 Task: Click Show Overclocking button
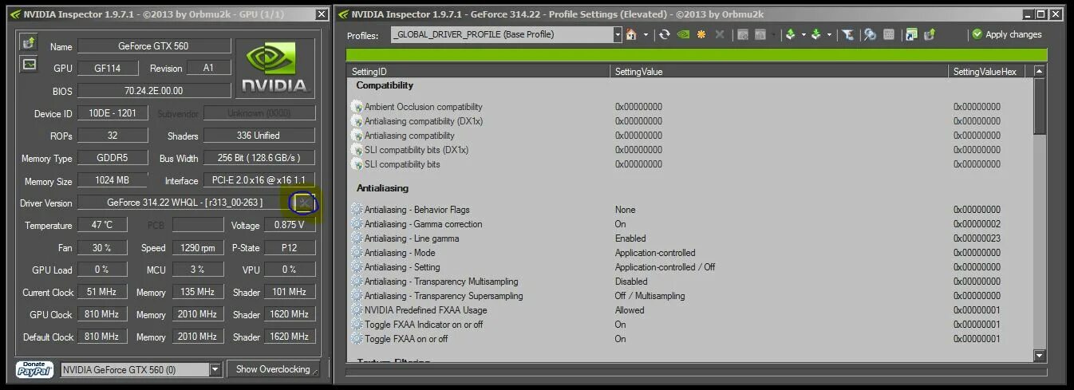273,369
